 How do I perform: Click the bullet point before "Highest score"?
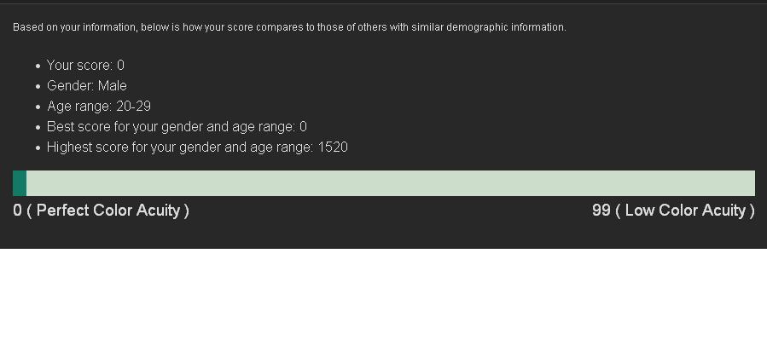pos(38,147)
